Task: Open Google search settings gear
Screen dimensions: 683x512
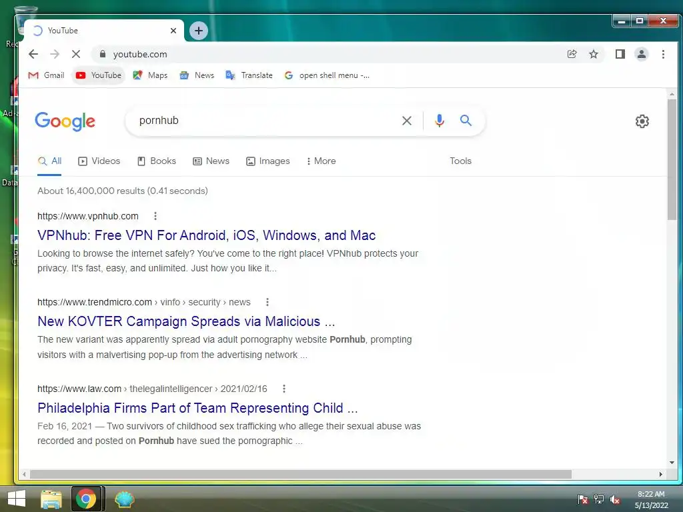Action: [x=642, y=121]
